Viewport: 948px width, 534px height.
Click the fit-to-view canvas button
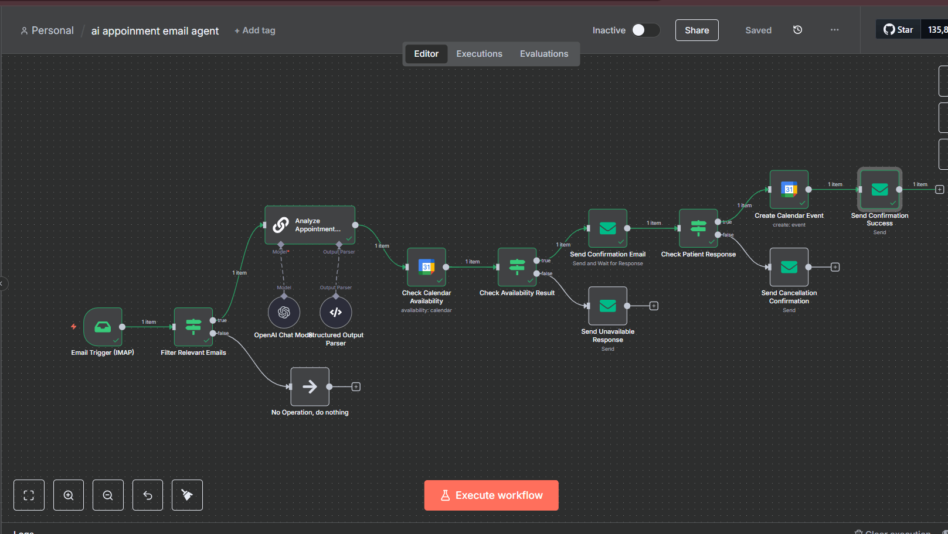pyautogui.click(x=29, y=495)
